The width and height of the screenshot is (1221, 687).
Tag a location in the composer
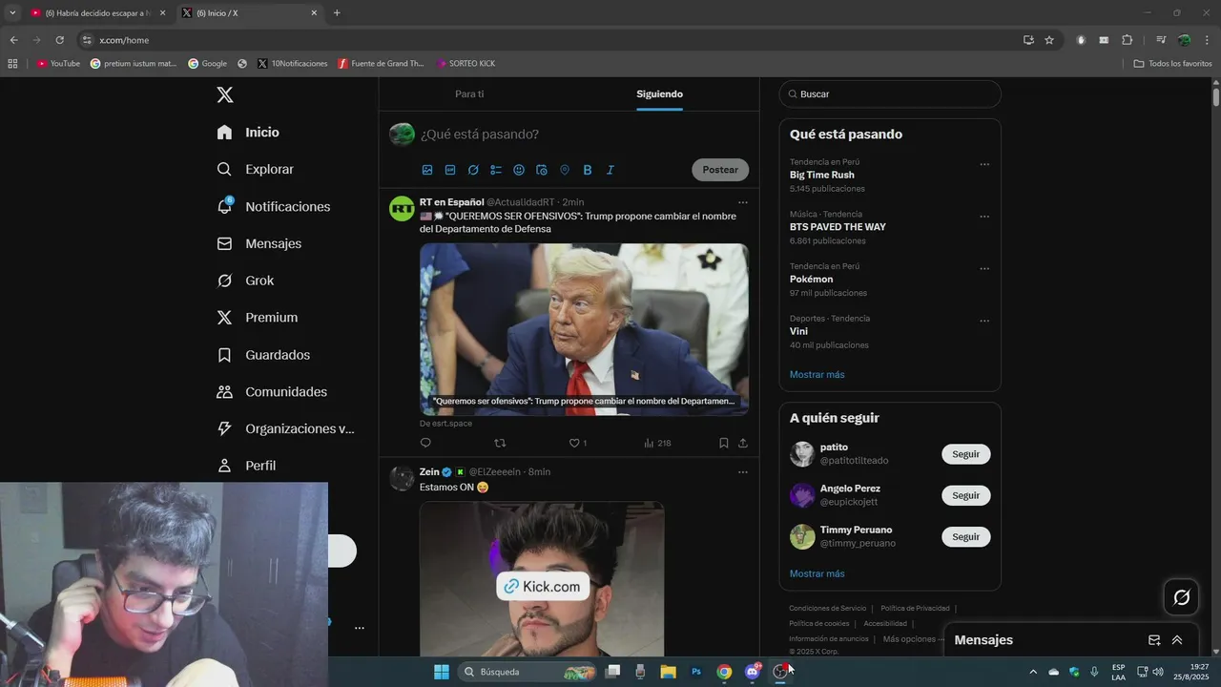(565, 170)
